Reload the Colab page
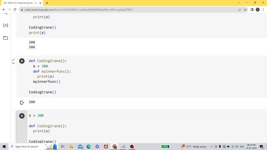Image resolution: width=267 pixels, height=150 pixels. [x=15, y=10]
